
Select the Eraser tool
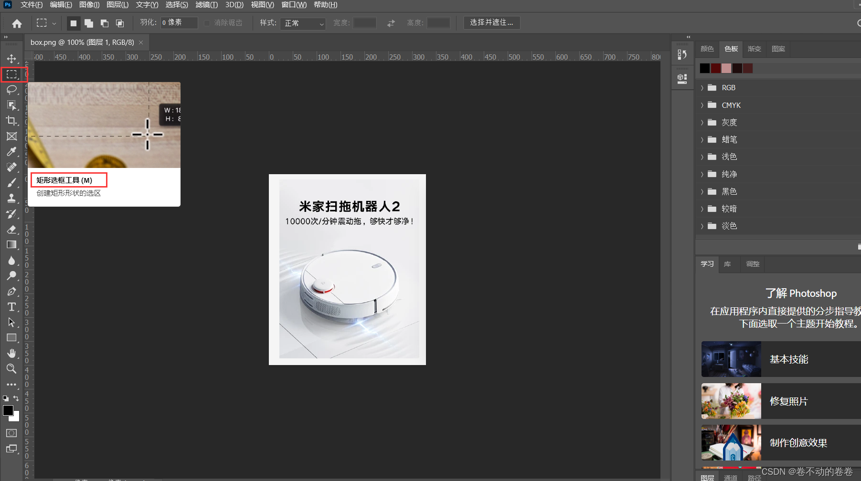(x=11, y=229)
